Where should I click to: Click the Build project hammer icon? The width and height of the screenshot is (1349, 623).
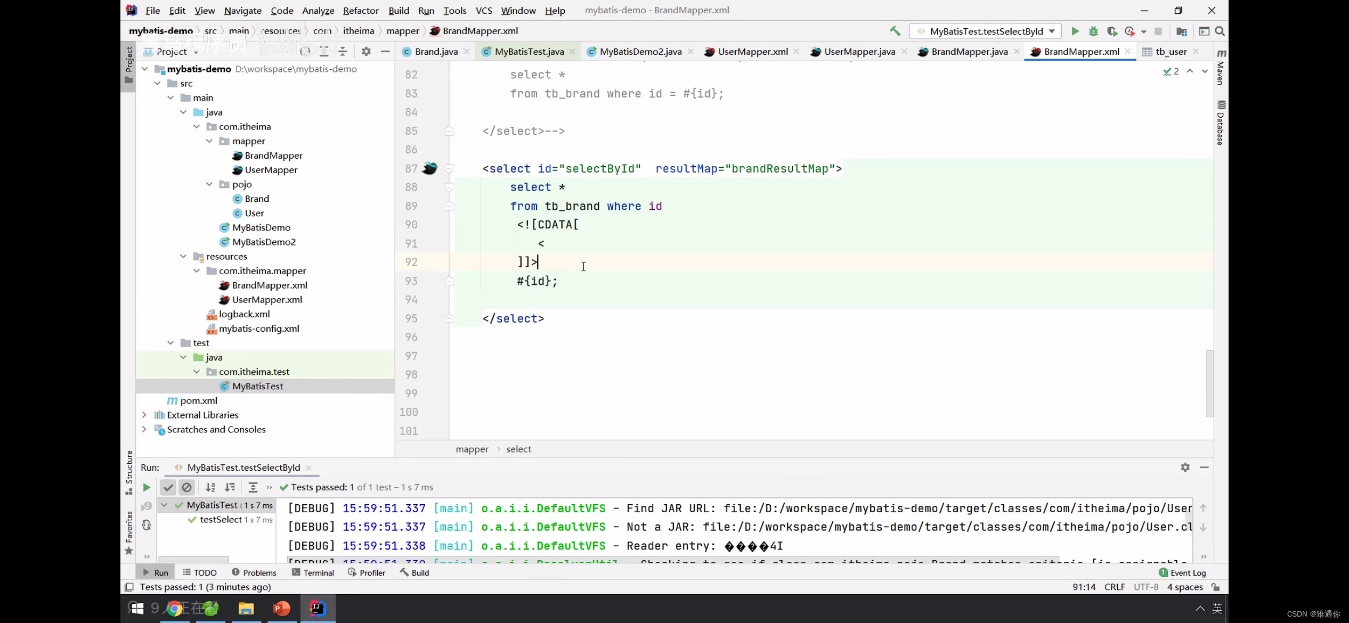click(895, 31)
